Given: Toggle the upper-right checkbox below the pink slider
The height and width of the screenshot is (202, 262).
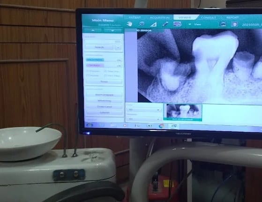Looking at the screenshot, I should point(105,71).
